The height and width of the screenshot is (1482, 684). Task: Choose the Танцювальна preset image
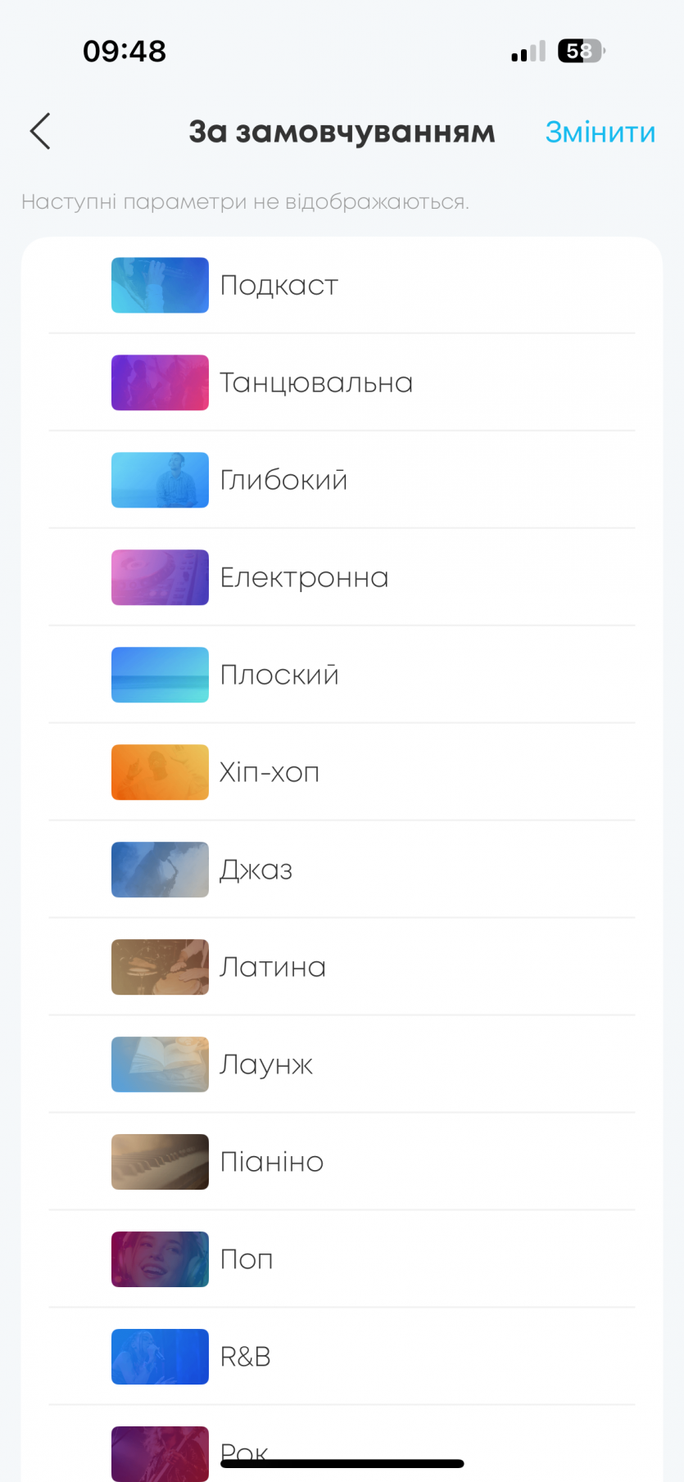click(160, 382)
